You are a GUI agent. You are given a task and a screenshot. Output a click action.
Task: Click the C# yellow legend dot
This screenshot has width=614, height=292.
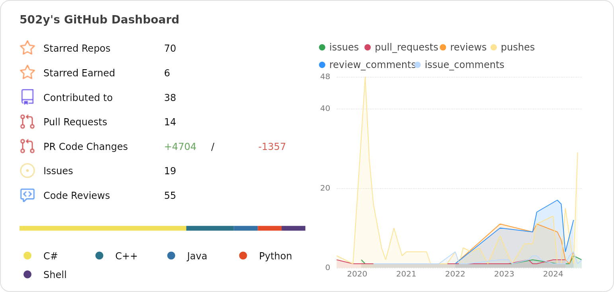click(x=27, y=255)
